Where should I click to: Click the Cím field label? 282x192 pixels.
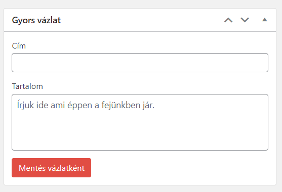click(x=19, y=46)
